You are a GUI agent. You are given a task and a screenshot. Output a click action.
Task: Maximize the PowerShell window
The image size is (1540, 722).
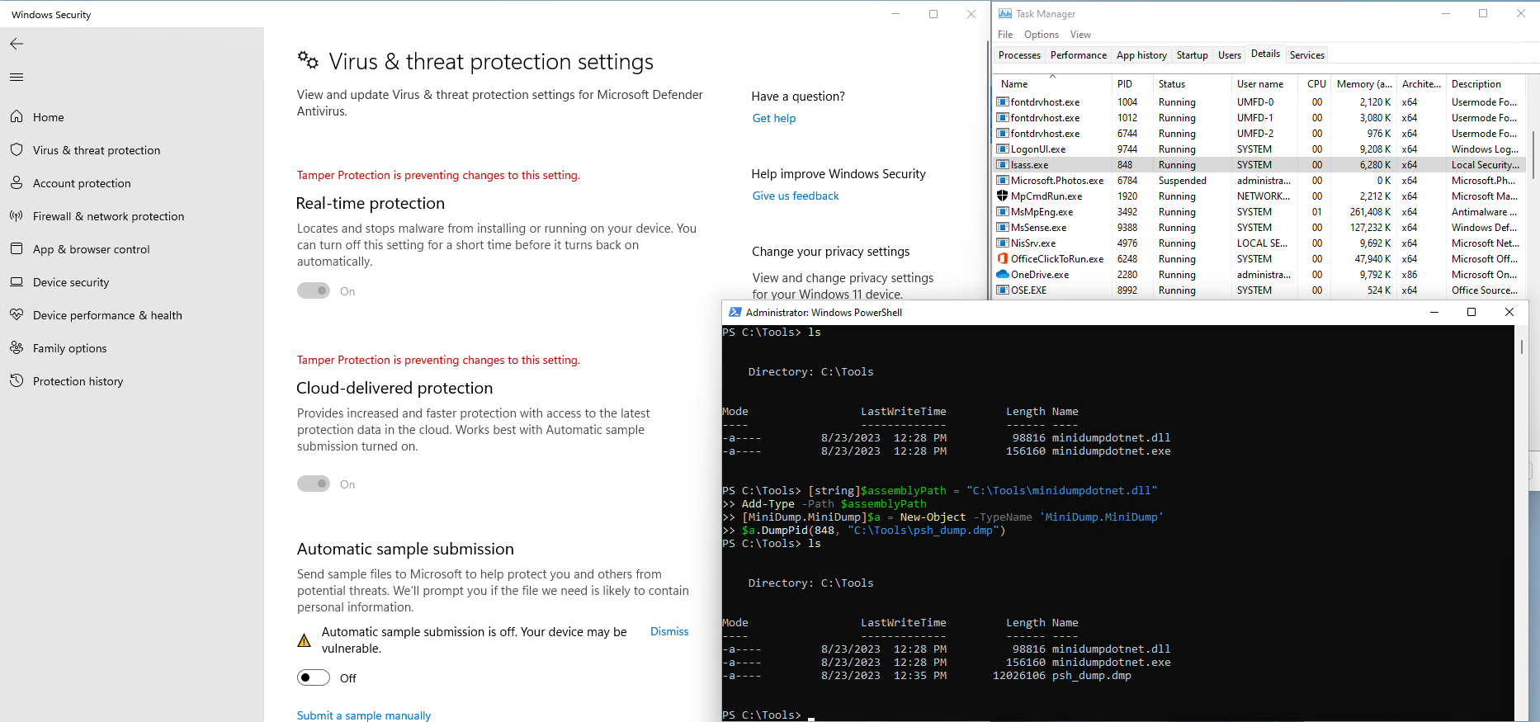click(1472, 312)
